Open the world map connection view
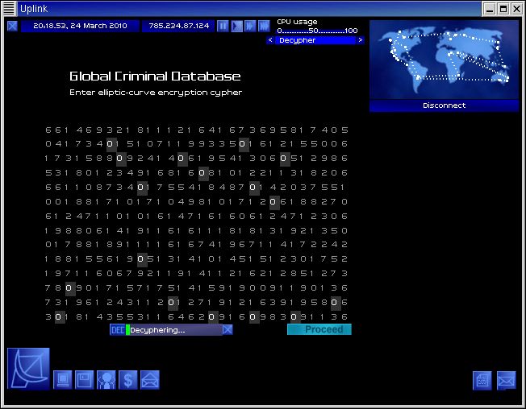Screen dimensions: 526x409 [x=445, y=60]
